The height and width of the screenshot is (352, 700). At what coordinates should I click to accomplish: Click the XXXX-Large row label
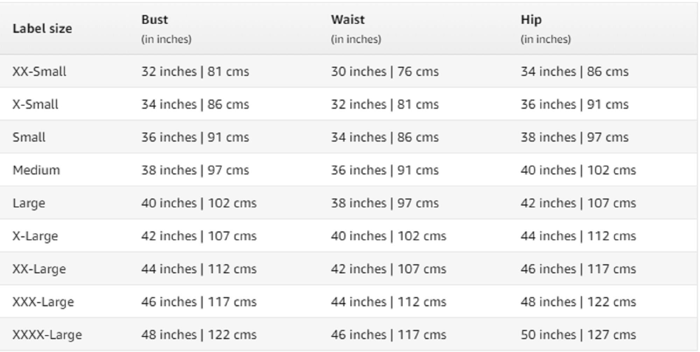tap(47, 335)
